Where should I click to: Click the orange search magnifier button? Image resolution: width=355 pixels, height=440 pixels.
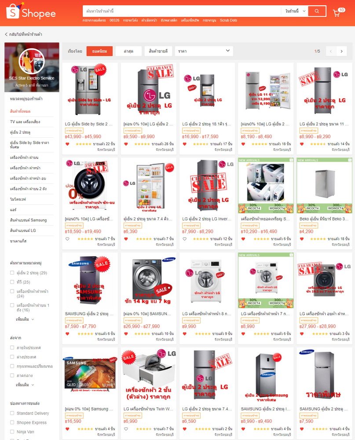click(317, 11)
